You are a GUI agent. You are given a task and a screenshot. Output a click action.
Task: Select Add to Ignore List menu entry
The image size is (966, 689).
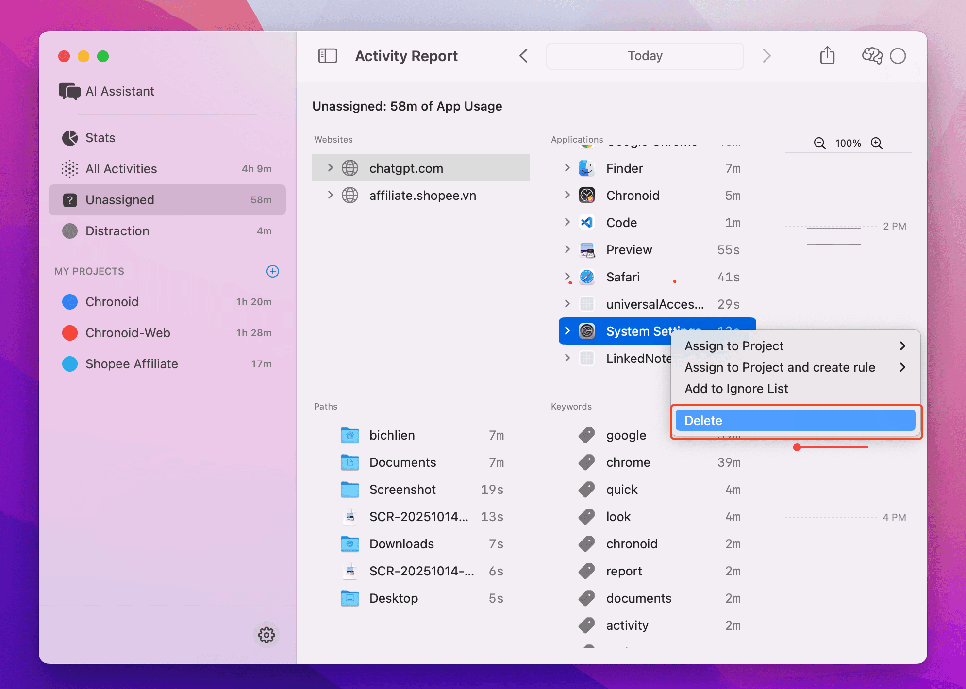pos(736,389)
